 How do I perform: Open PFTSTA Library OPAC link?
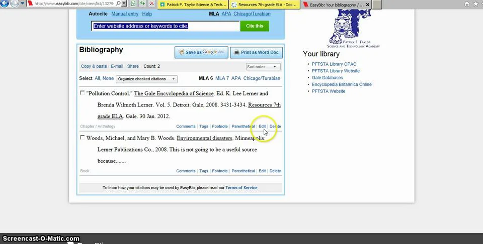(x=334, y=64)
